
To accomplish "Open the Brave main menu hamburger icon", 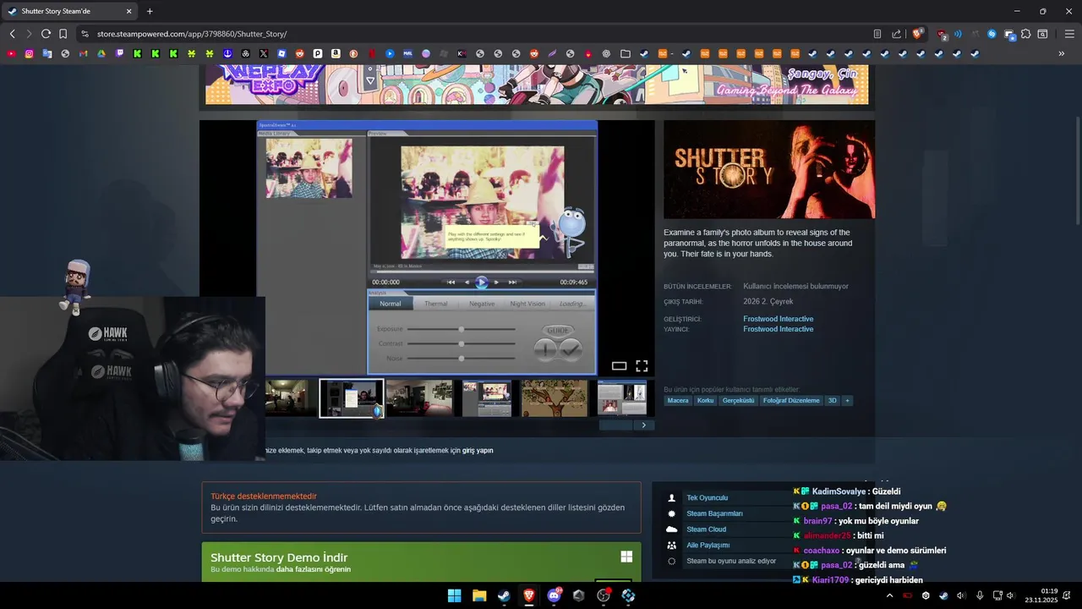I will pos(1069,34).
